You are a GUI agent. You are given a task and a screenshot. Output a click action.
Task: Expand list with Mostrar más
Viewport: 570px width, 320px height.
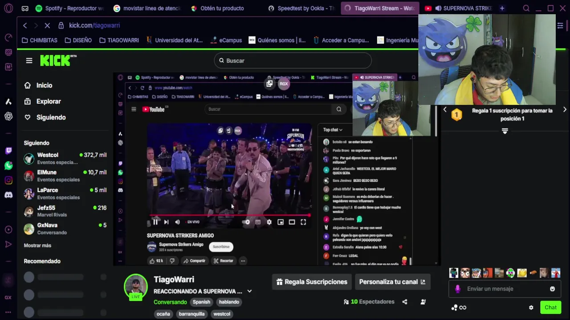(x=37, y=245)
